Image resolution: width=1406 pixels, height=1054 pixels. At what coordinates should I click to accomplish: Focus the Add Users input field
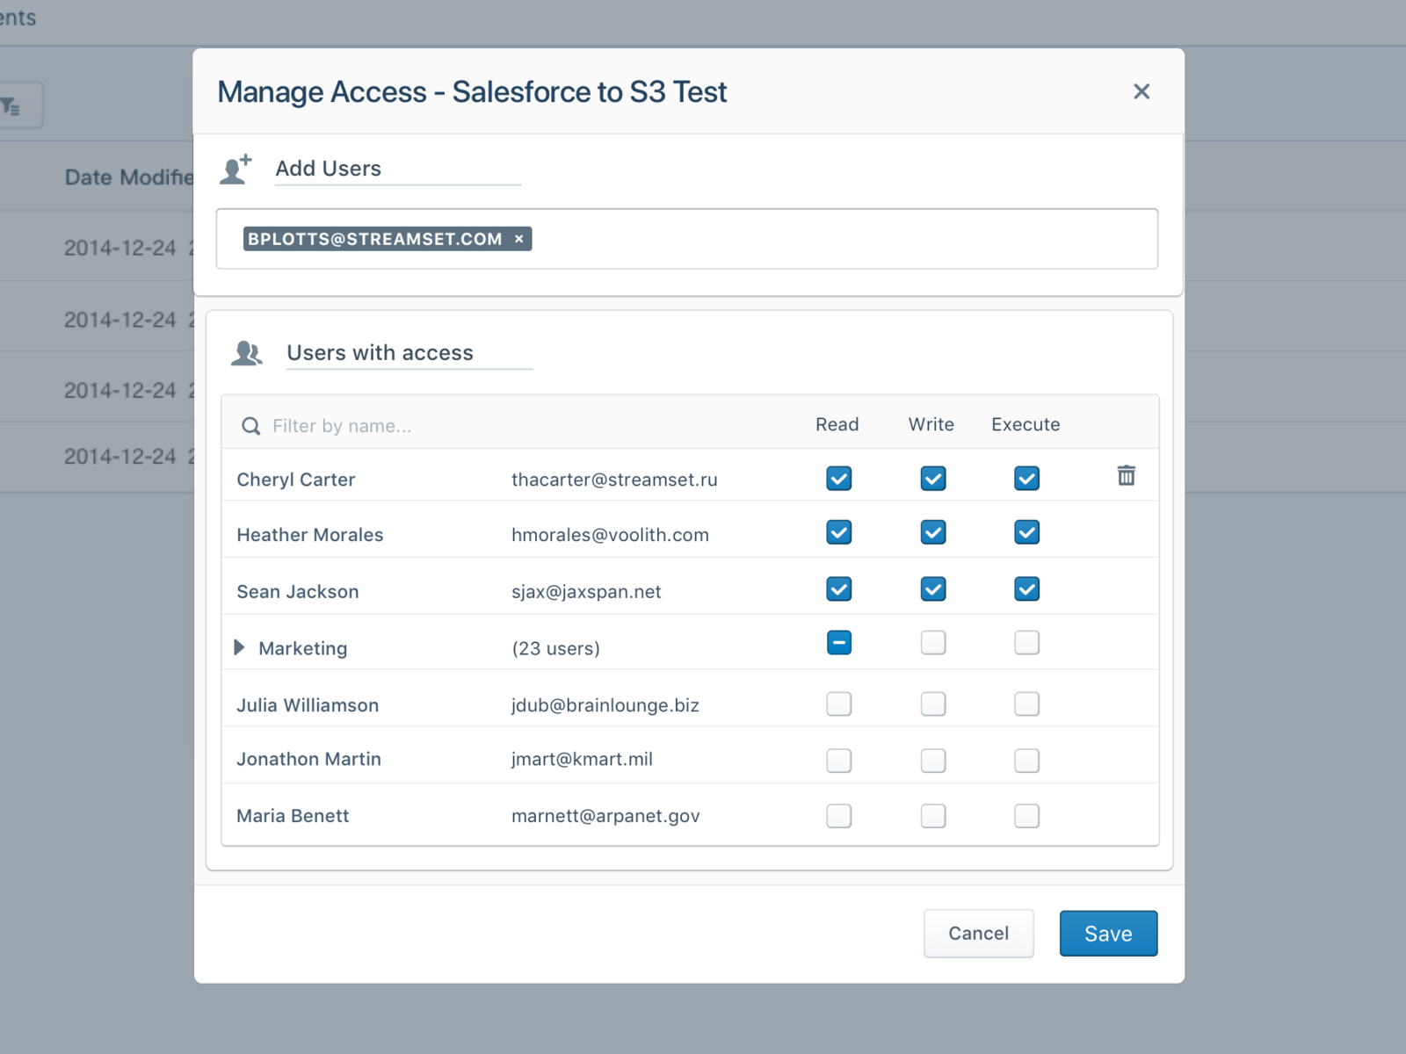[x=687, y=239]
